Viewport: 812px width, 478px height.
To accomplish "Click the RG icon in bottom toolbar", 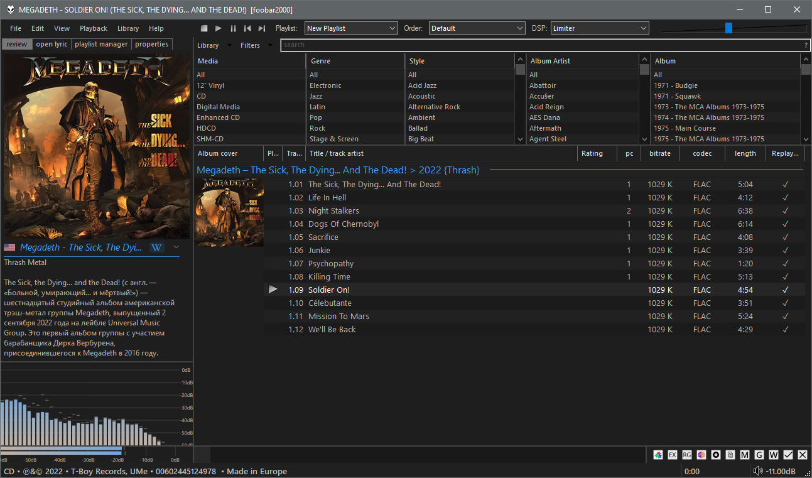I will [x=687, y=455].
